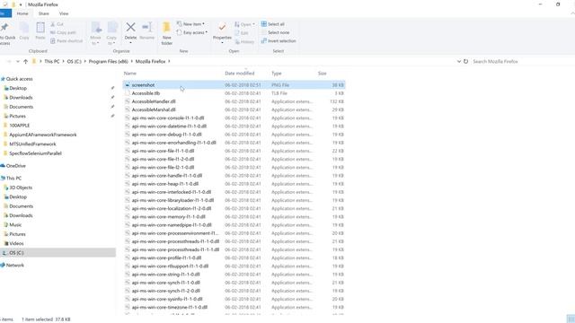Screen dimensions: 575x323
Task: Click the Move to icon
Action: pyautogui.click(x=96, y=33)
